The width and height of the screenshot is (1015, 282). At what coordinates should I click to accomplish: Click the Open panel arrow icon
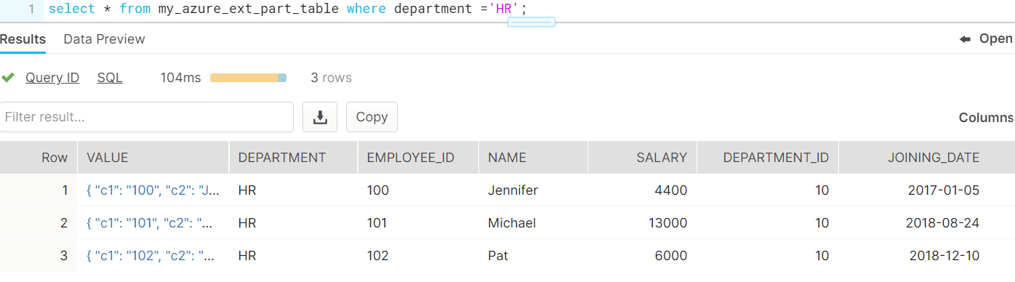[966, 39]
